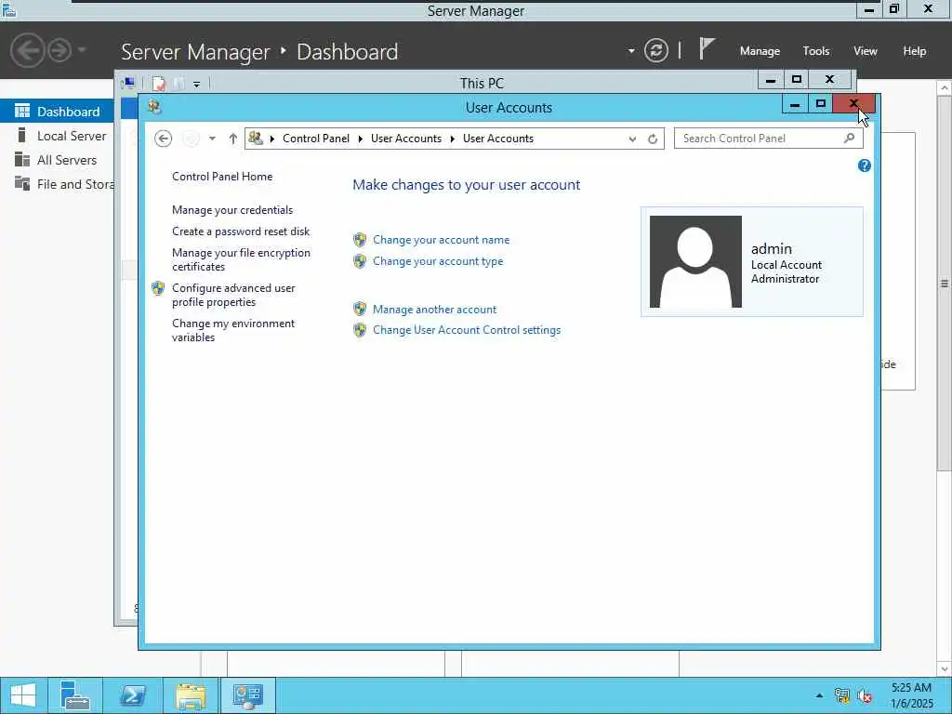This screenshot has width=952, height=714.
Task: Refresh the Control Panel address bar
Action: [653, 139]
